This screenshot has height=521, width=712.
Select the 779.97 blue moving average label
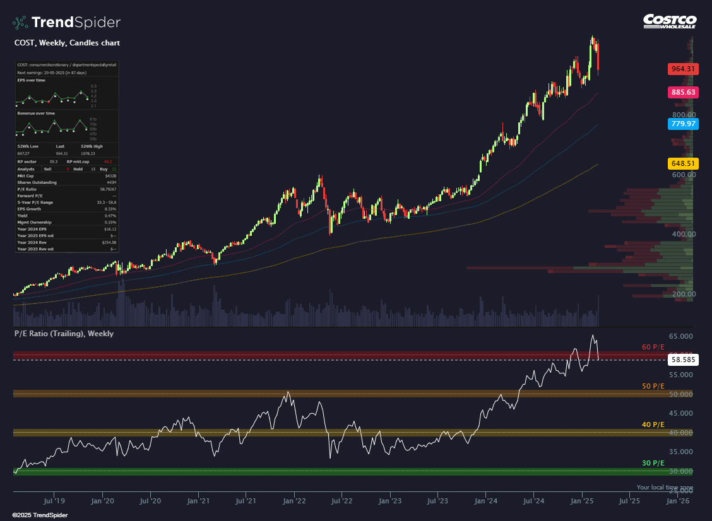coord(683,124)
